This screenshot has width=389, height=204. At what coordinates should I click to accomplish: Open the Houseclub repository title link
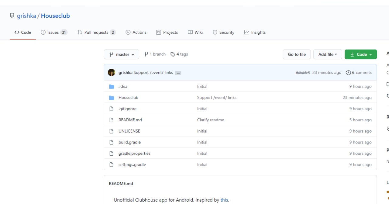coord(55,16)
